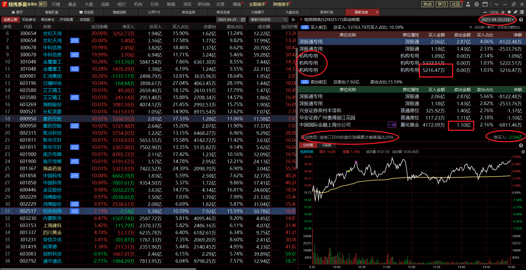Screen dimensions: 526x270
Task: Sort by the 成交额 column header
Action: 264,27
